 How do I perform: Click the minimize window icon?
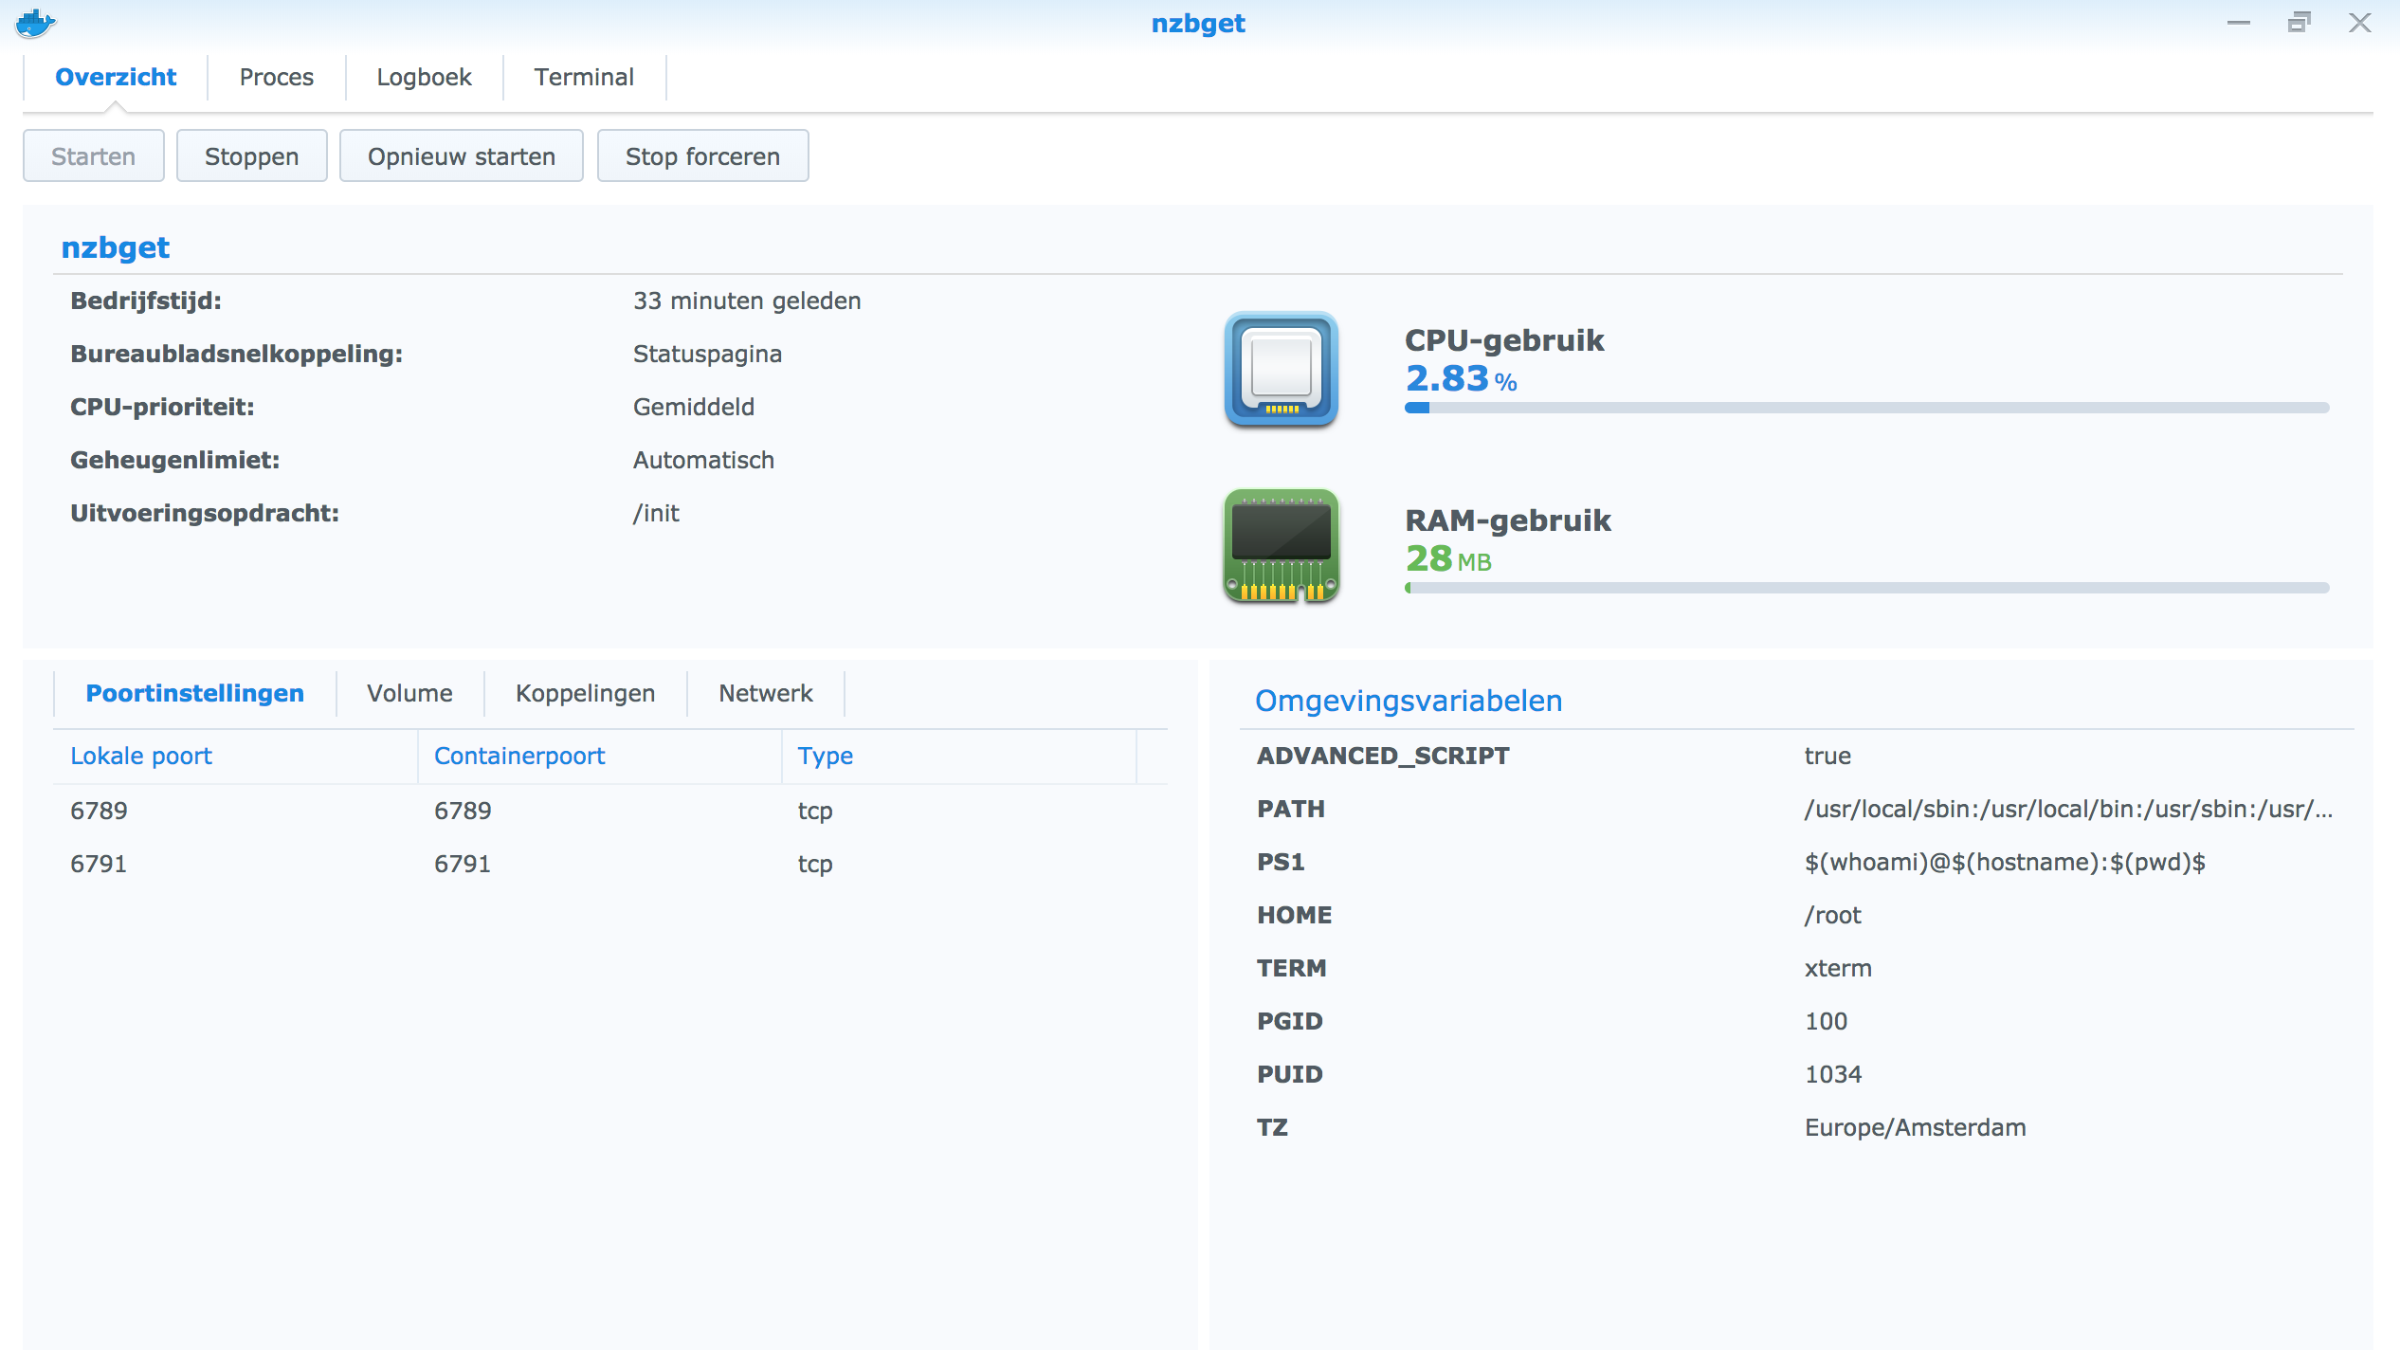2238,22
